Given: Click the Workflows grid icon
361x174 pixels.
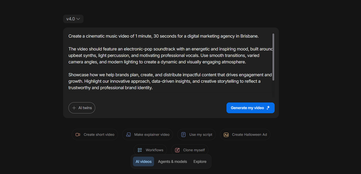Looking at the screenshot, I should [140, 150].
